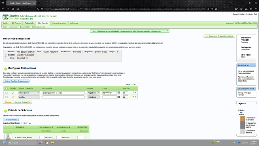
Task: Click Agregar Evaluación button
Action: (x=23, y=102)
